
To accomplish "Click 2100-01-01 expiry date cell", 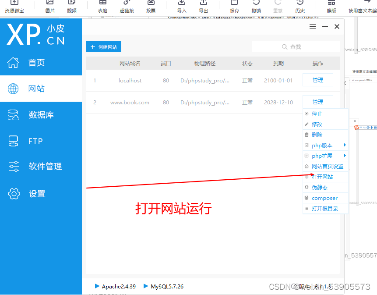I will click(278, 81).
